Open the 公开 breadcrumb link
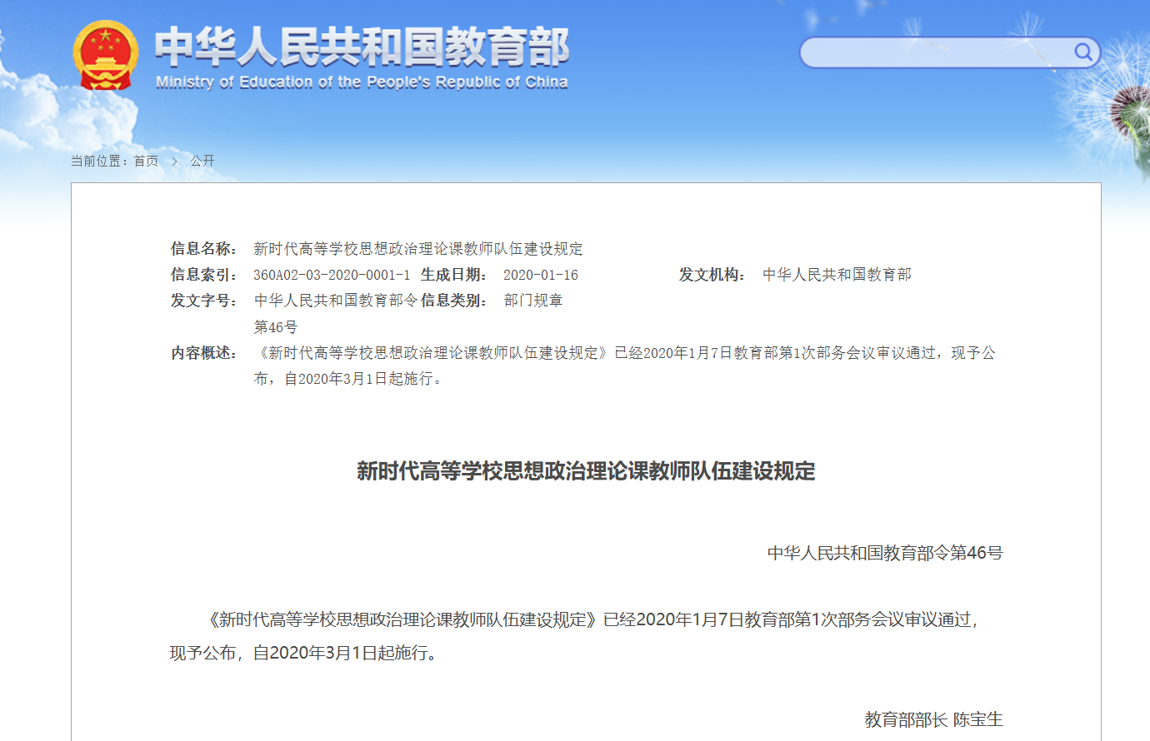 click(202, 161)
